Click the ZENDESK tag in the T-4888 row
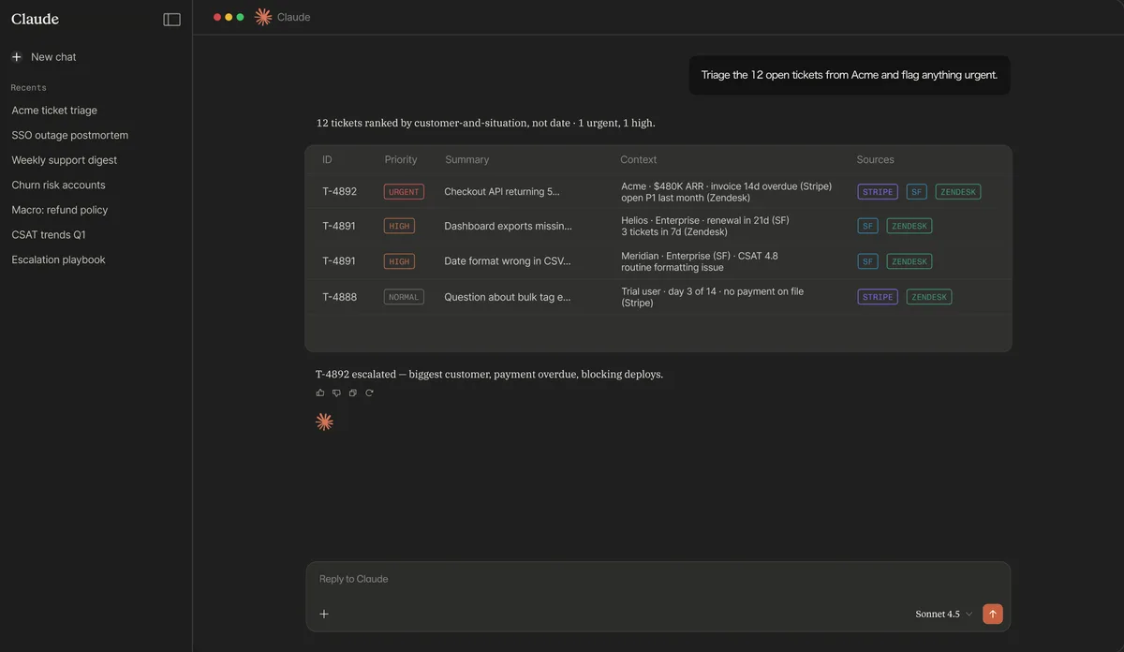 point(929,297)
